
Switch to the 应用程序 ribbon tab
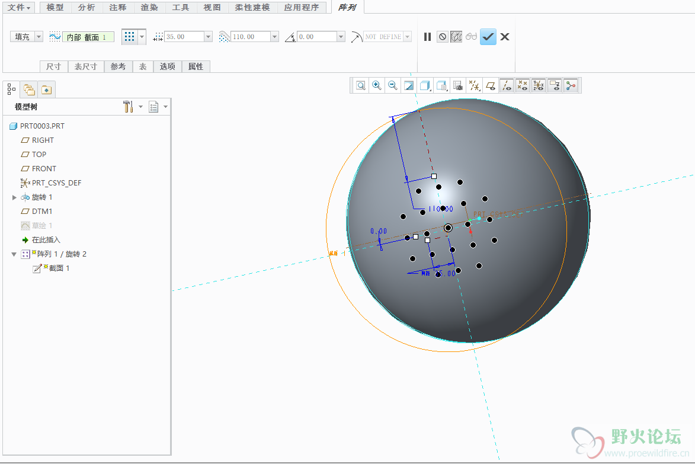[x=302, y=8]
